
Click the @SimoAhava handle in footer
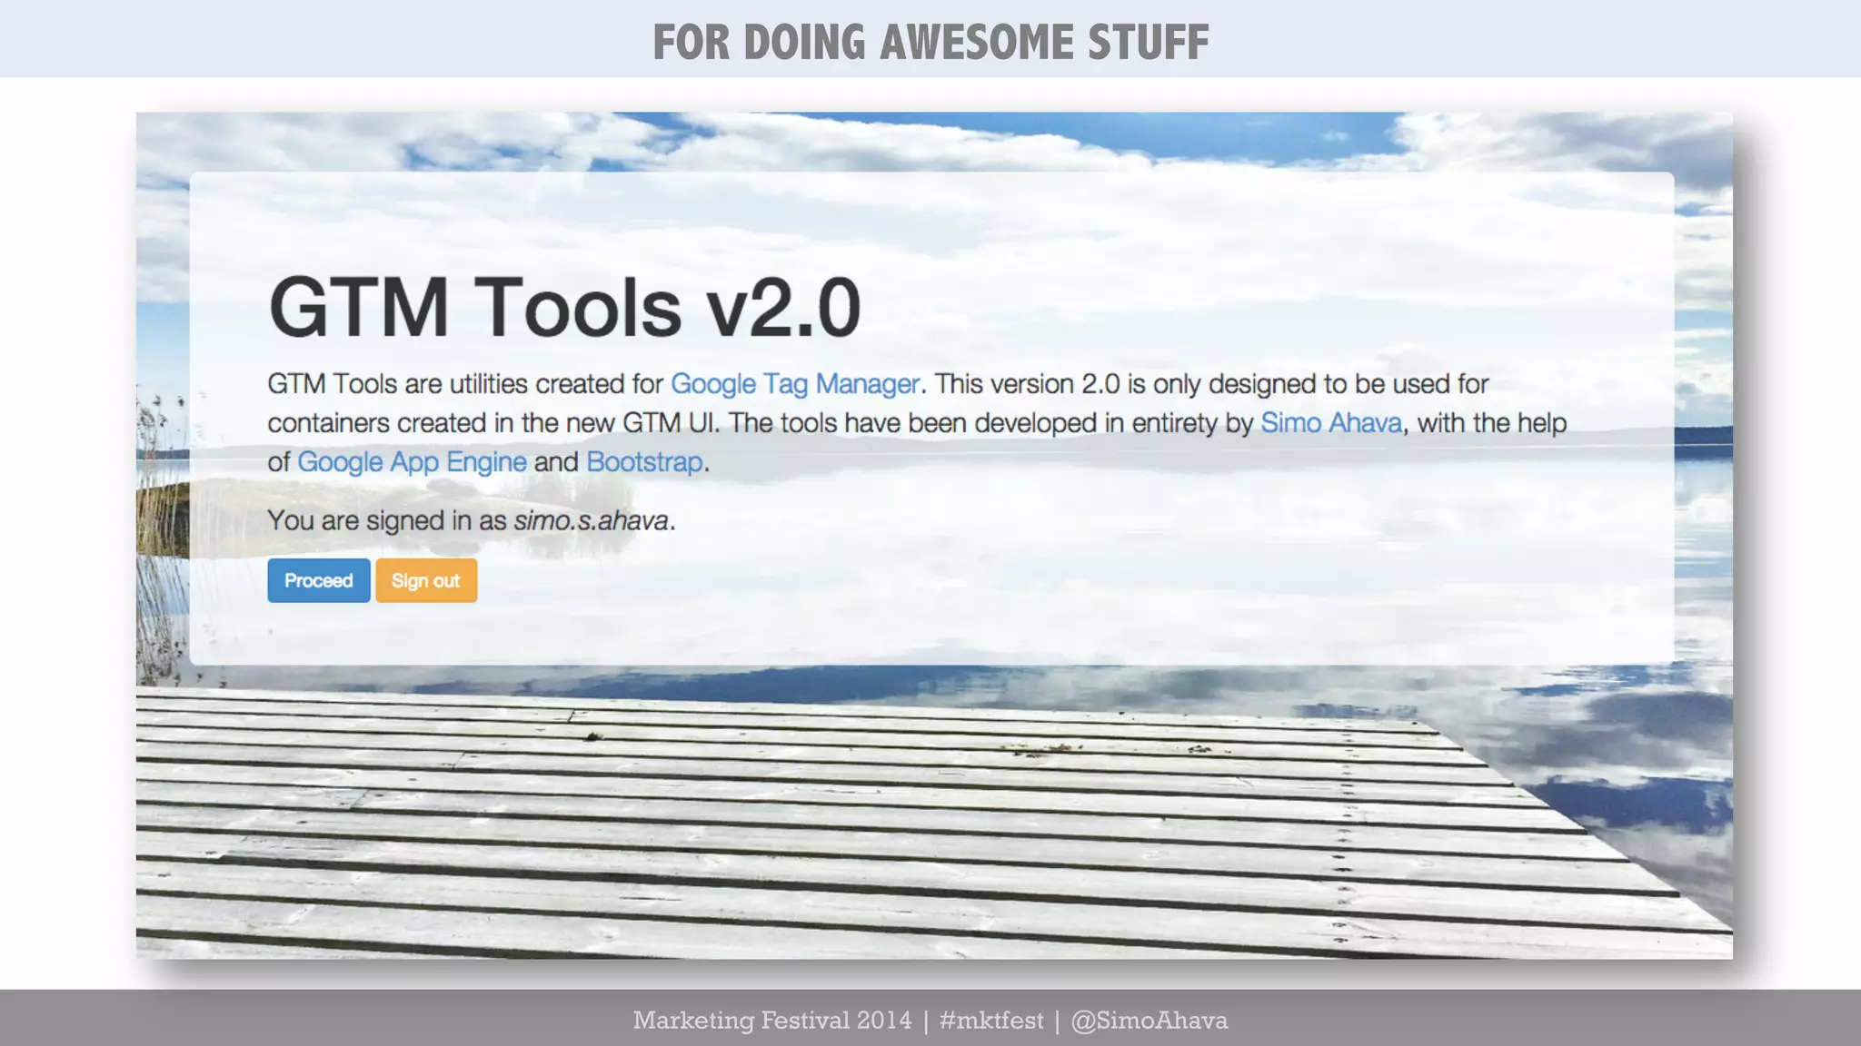(1149, 1021)
